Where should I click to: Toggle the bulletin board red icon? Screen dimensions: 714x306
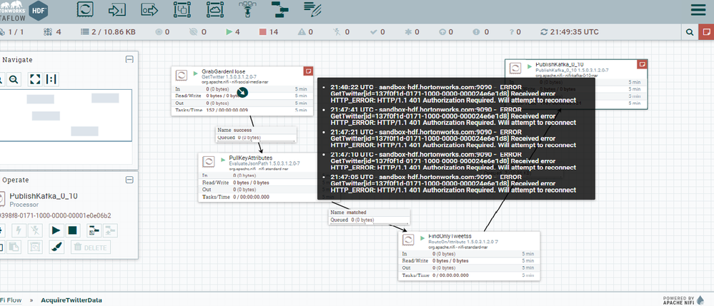(706, 32)
